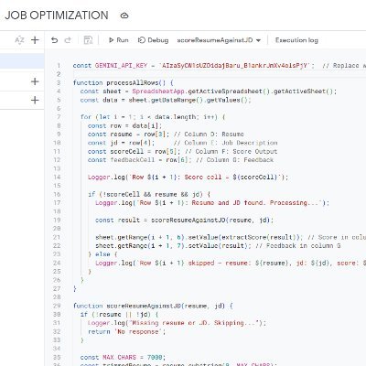The width and height of the screenshot is (366, 366).
Task: Debug the selected function
Action: (153, 40)
